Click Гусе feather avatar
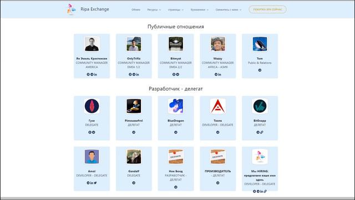355x200 pixels. click(92, 106)
